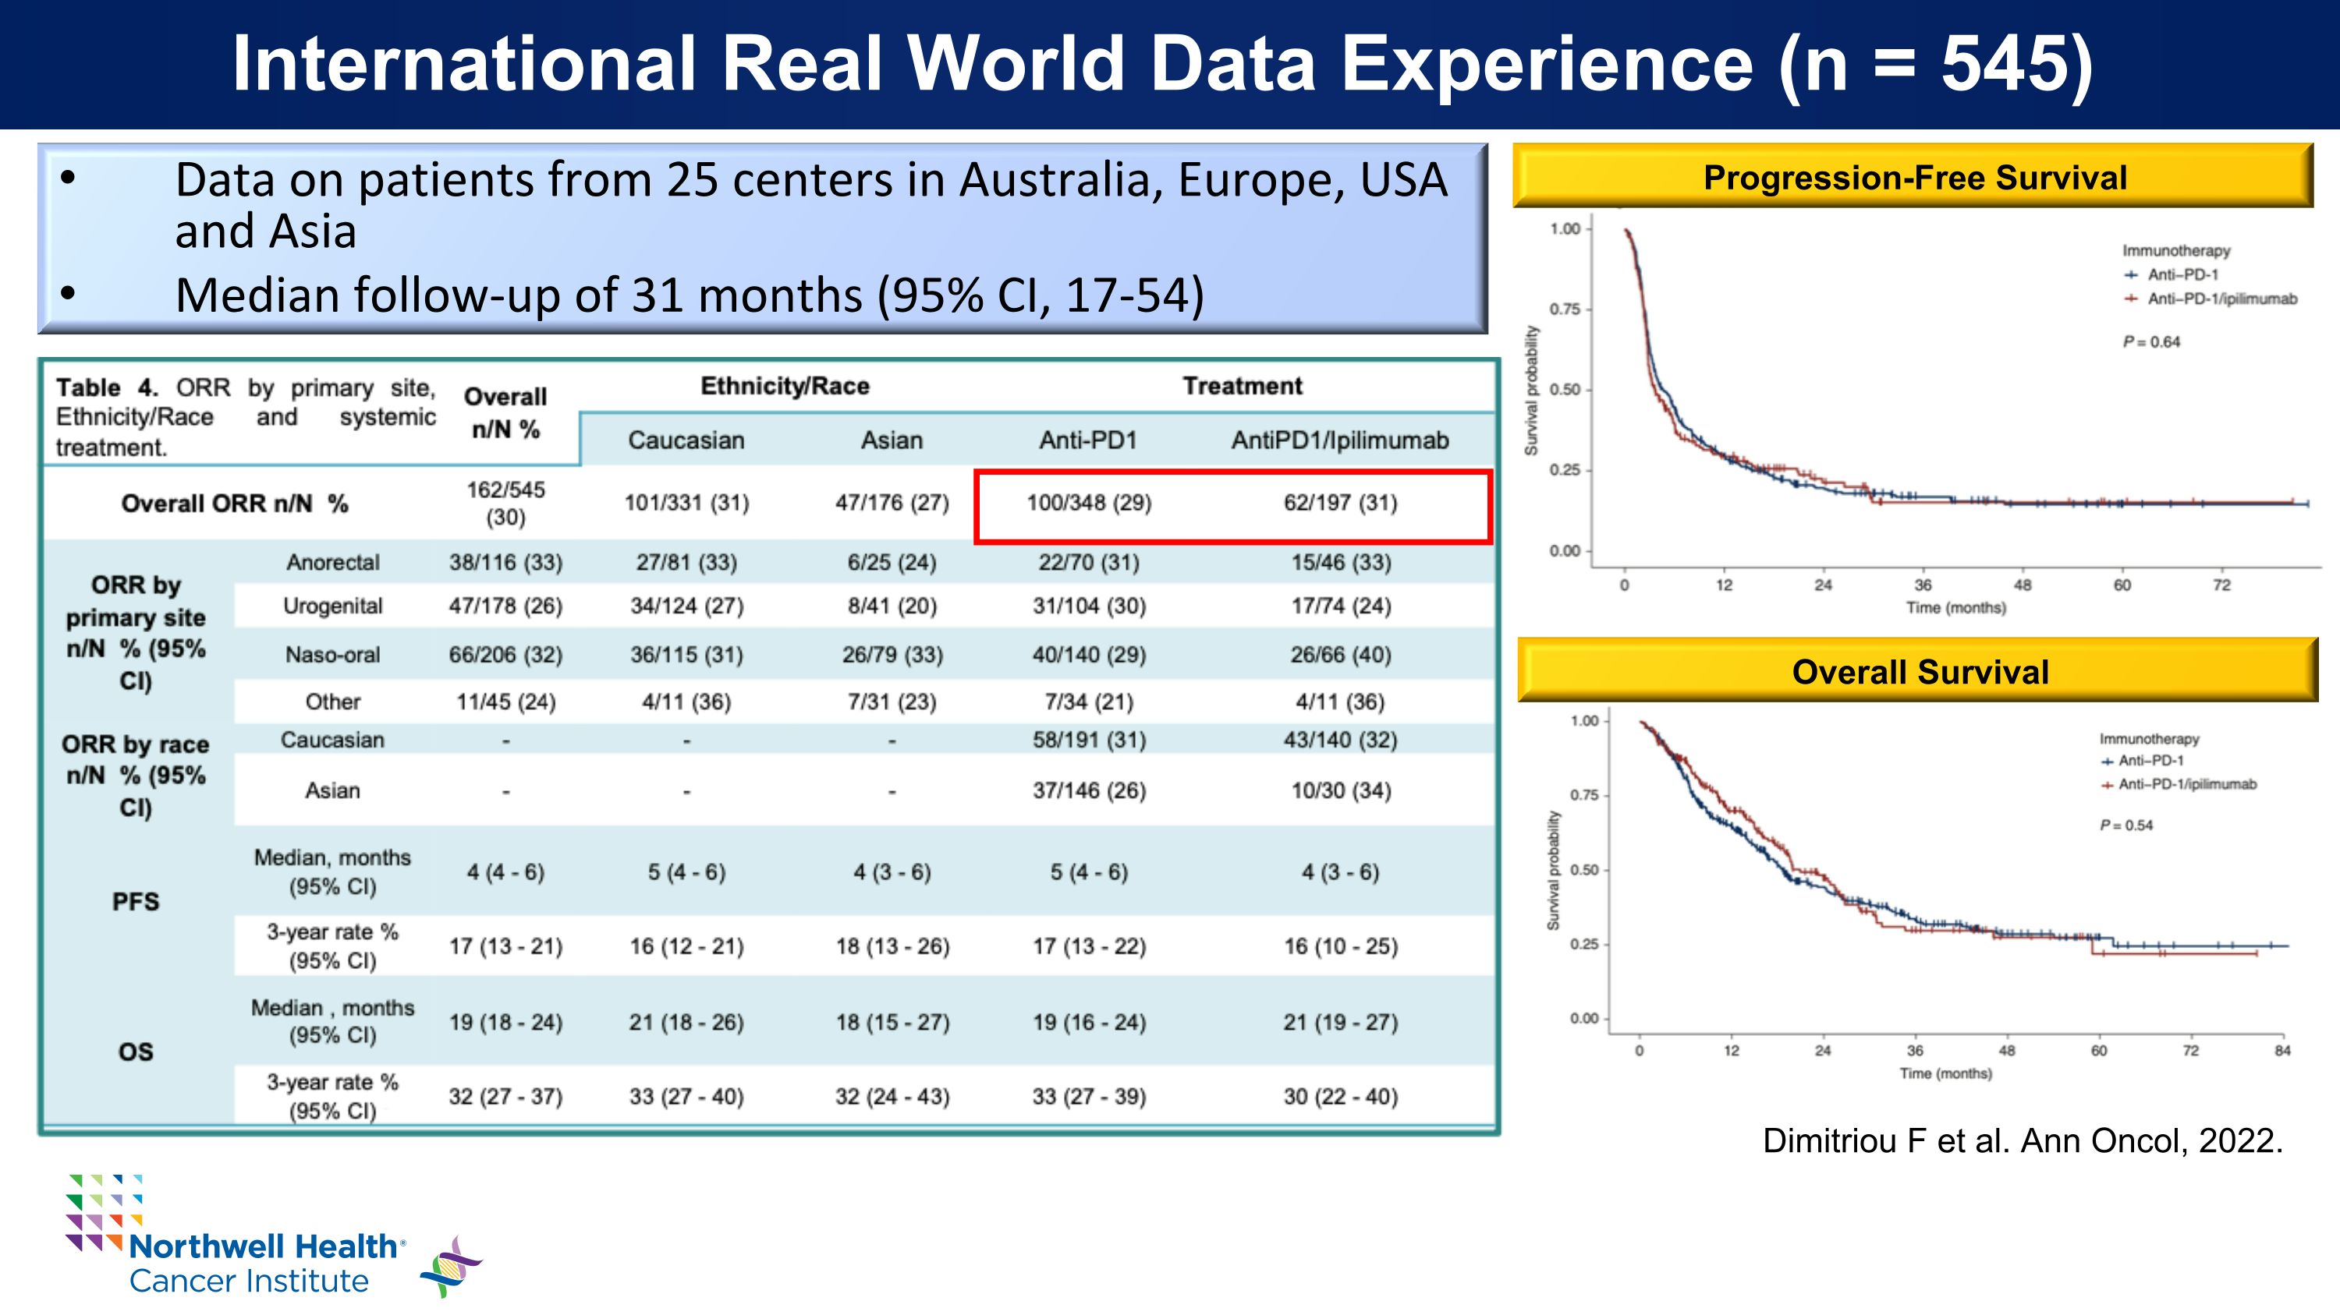Click the cell '17 (13 - 21)'
The width and height of the screenshot is (2340, 1315).
click(505, 946)
